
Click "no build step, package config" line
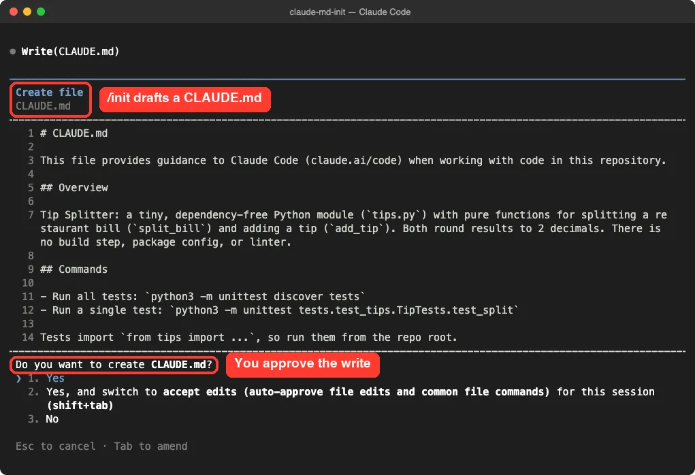pyautogui.click(x=166, y=242)
